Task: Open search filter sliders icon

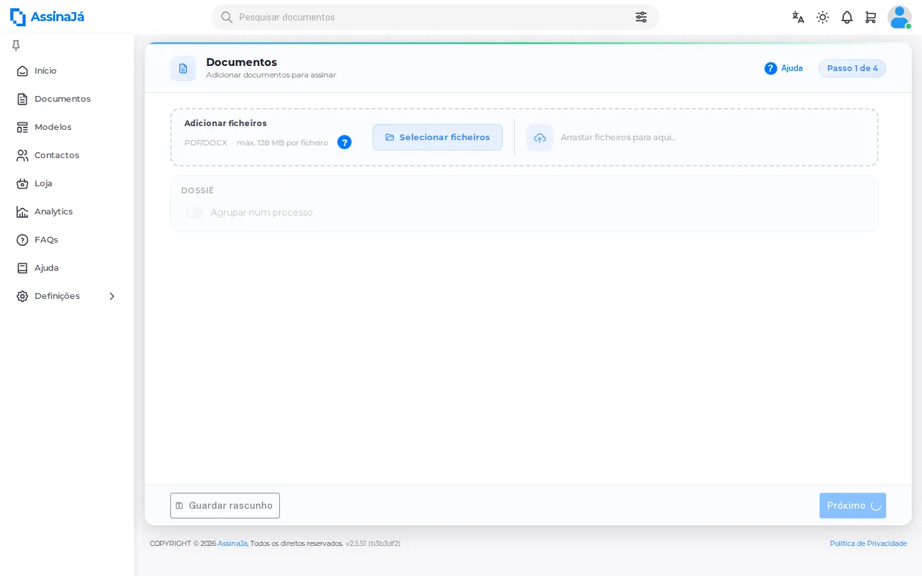Action: [641, 17]
